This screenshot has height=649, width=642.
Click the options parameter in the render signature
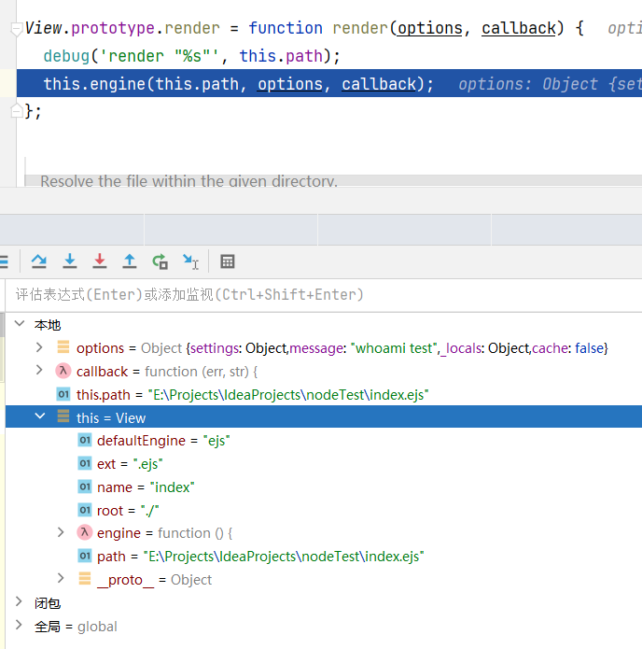point(430,28)
